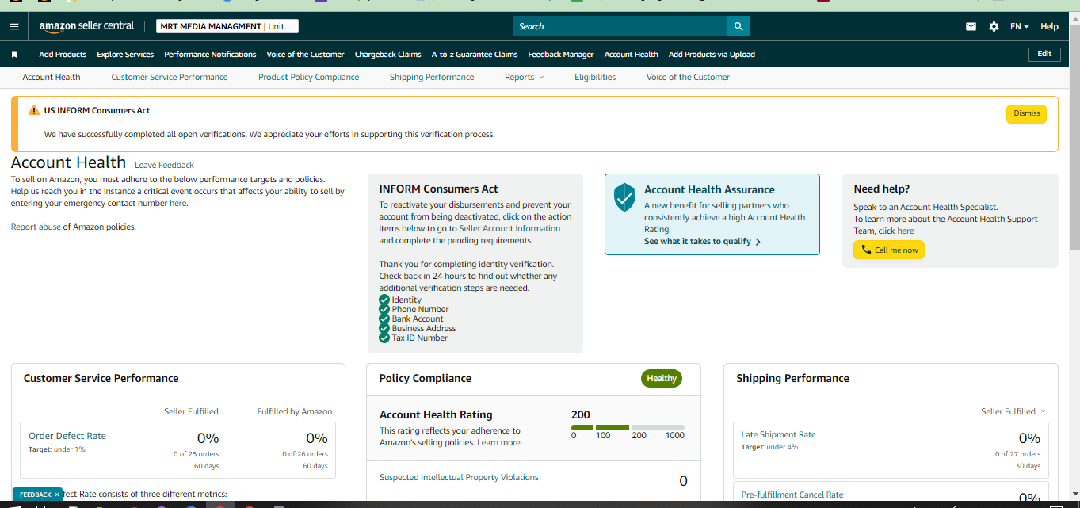
Task: Click the Tax ID Number green checkmark
Action: click(x=384, y=338)
